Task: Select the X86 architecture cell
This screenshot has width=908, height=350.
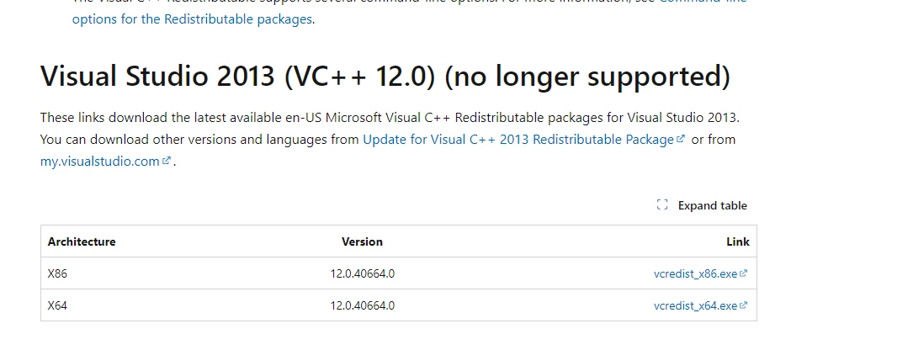Action: 57,273
